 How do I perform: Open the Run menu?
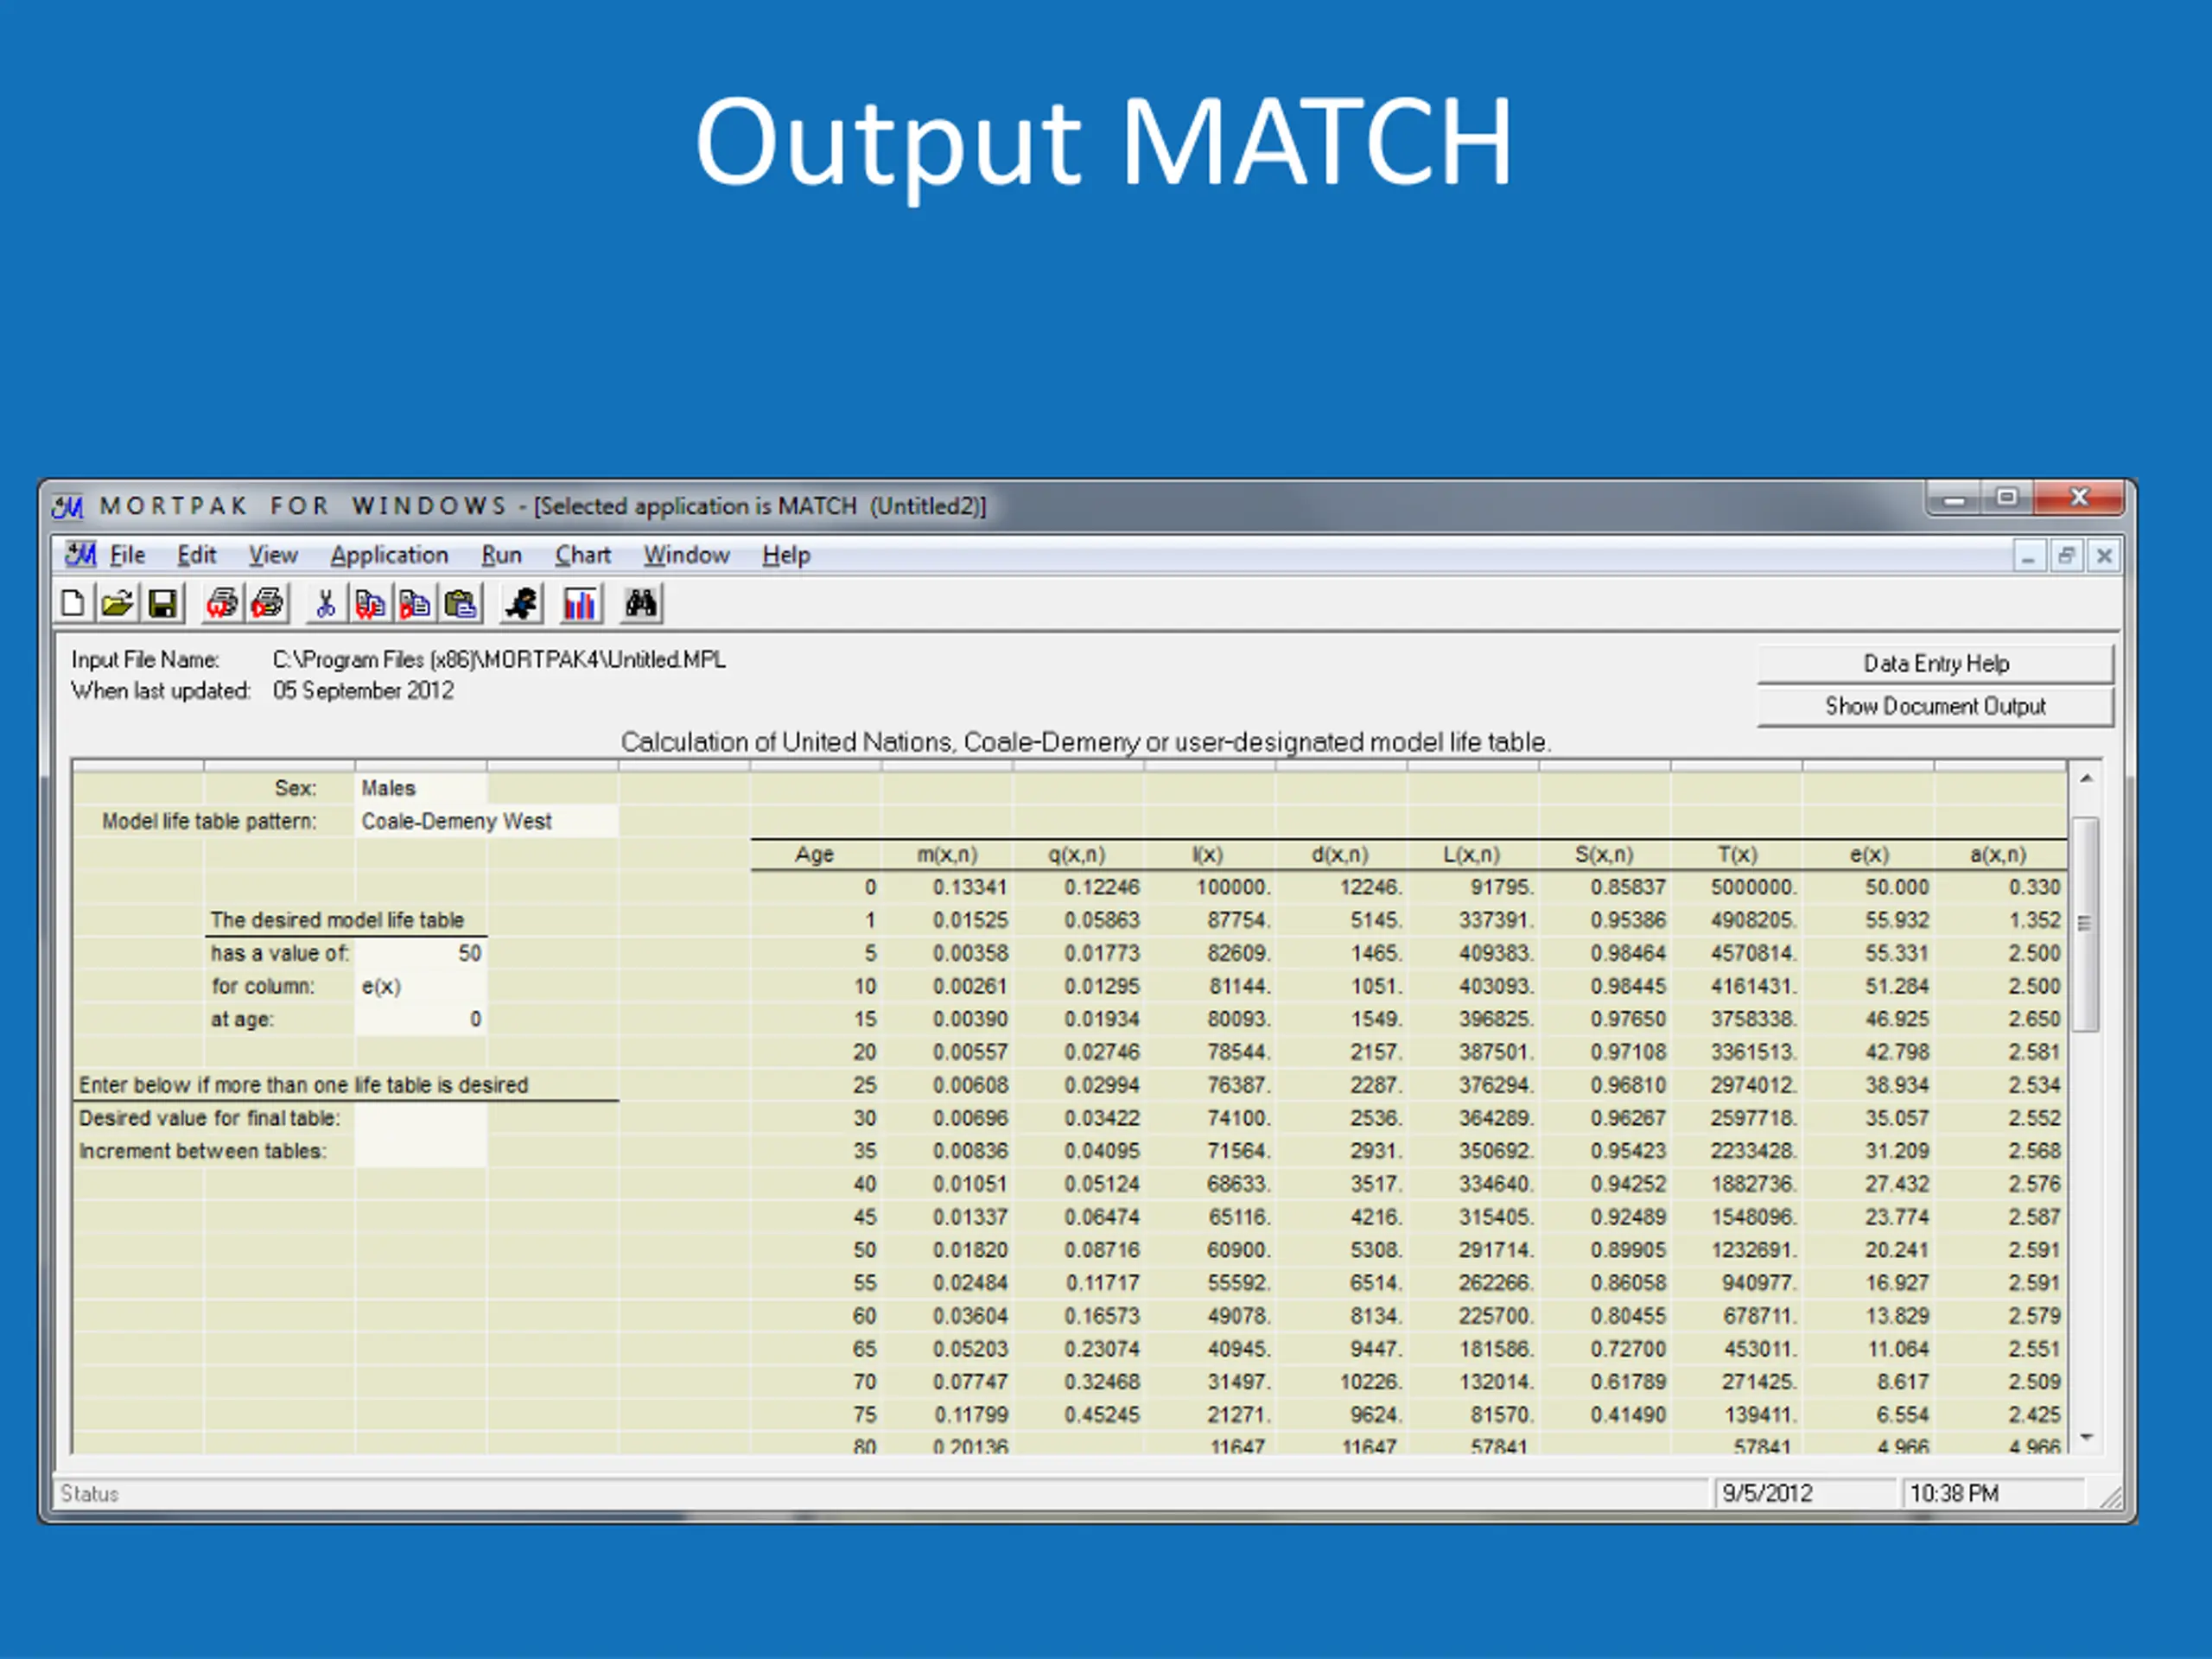[x=501, y=555]
